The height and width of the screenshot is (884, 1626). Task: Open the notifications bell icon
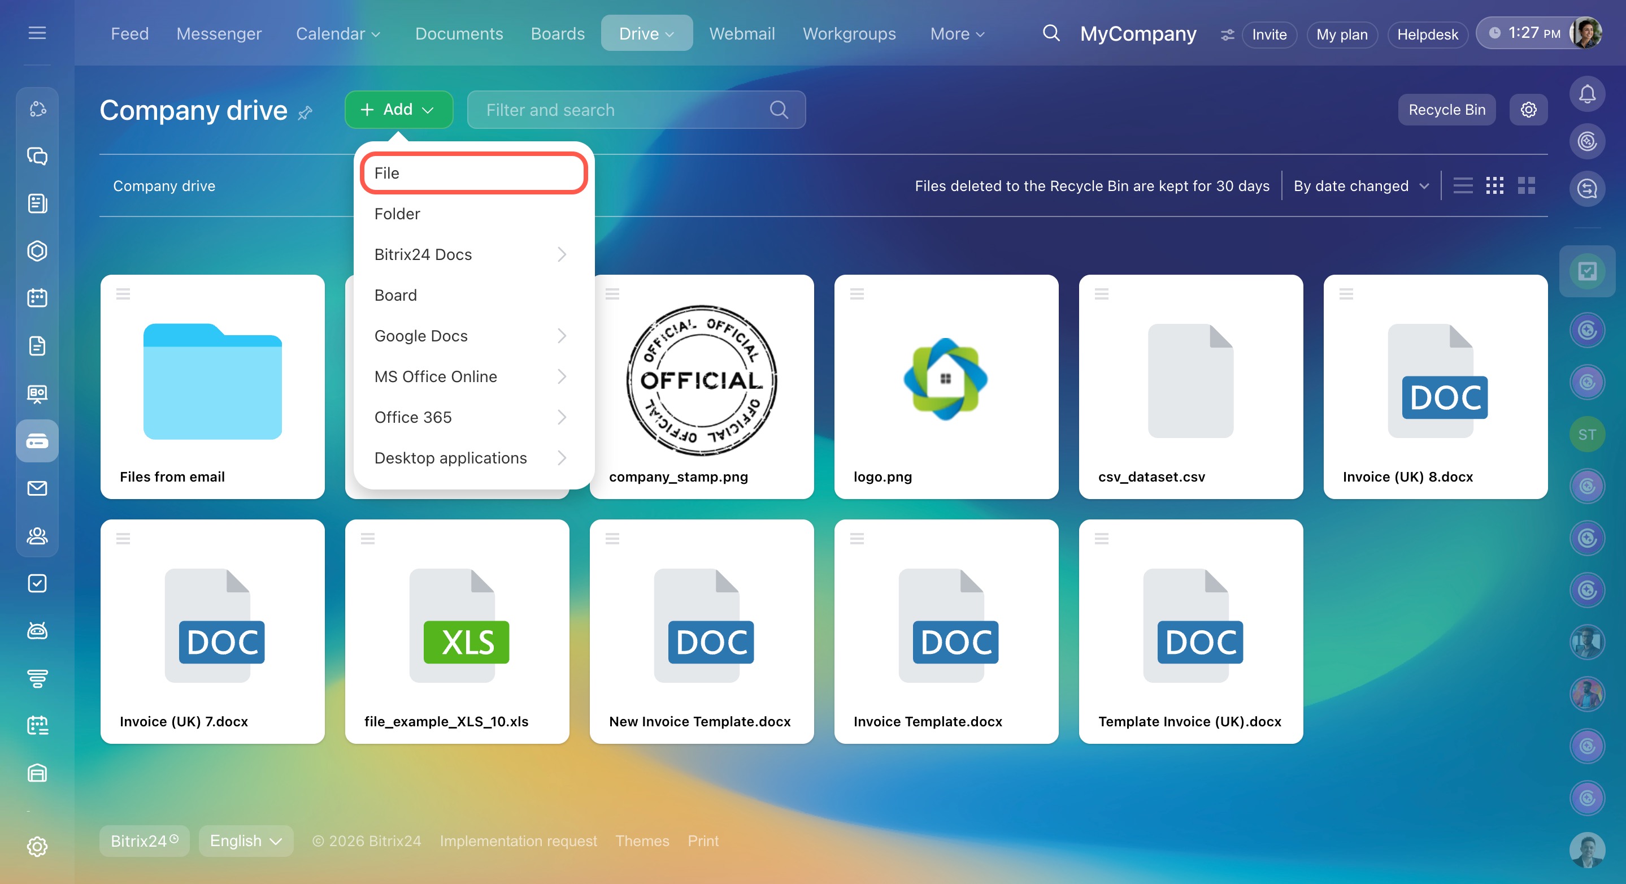(1586, 95)
